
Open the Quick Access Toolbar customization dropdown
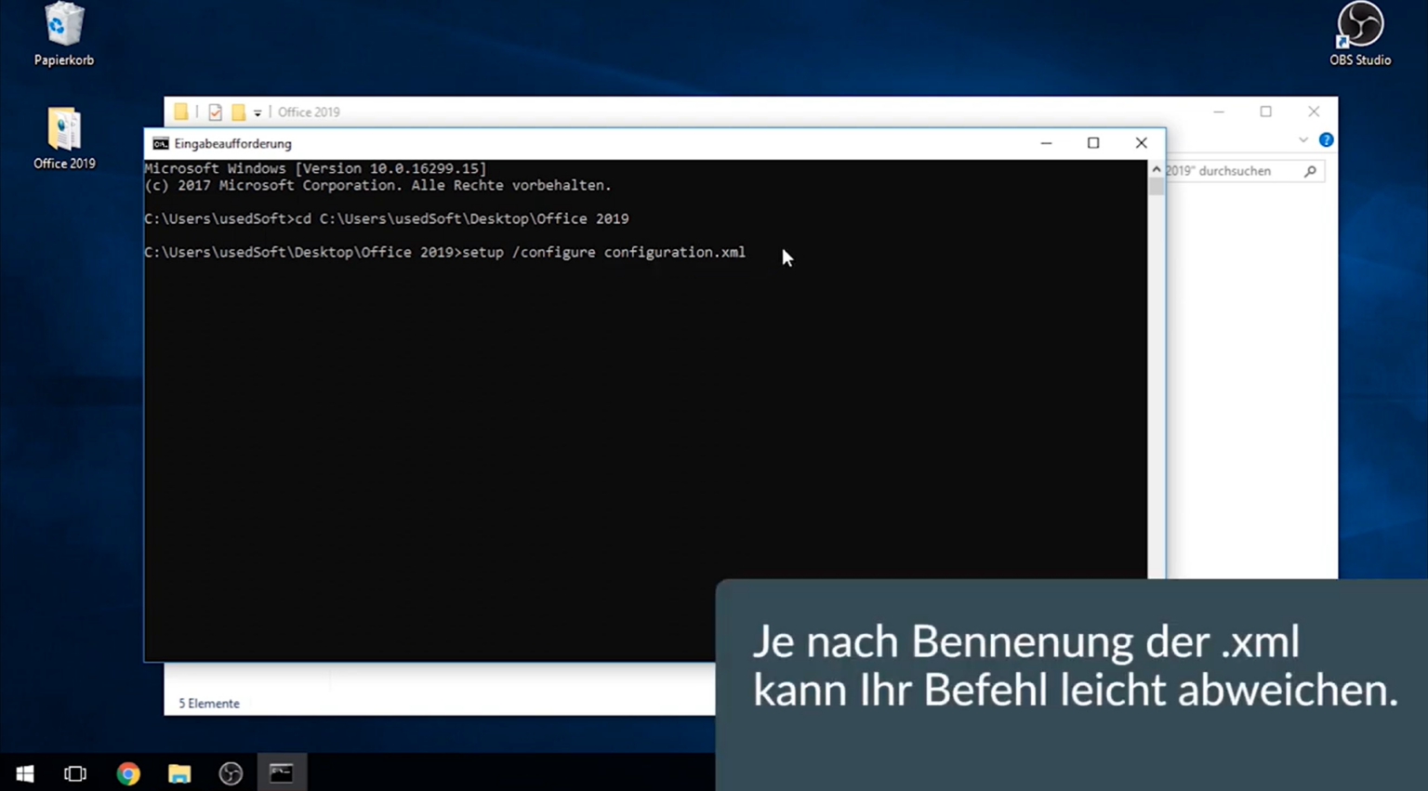coord(258,112)
